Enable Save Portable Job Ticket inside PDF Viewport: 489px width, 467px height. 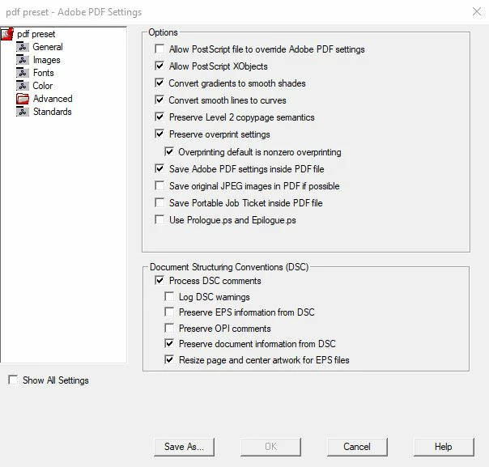[159, 203]
